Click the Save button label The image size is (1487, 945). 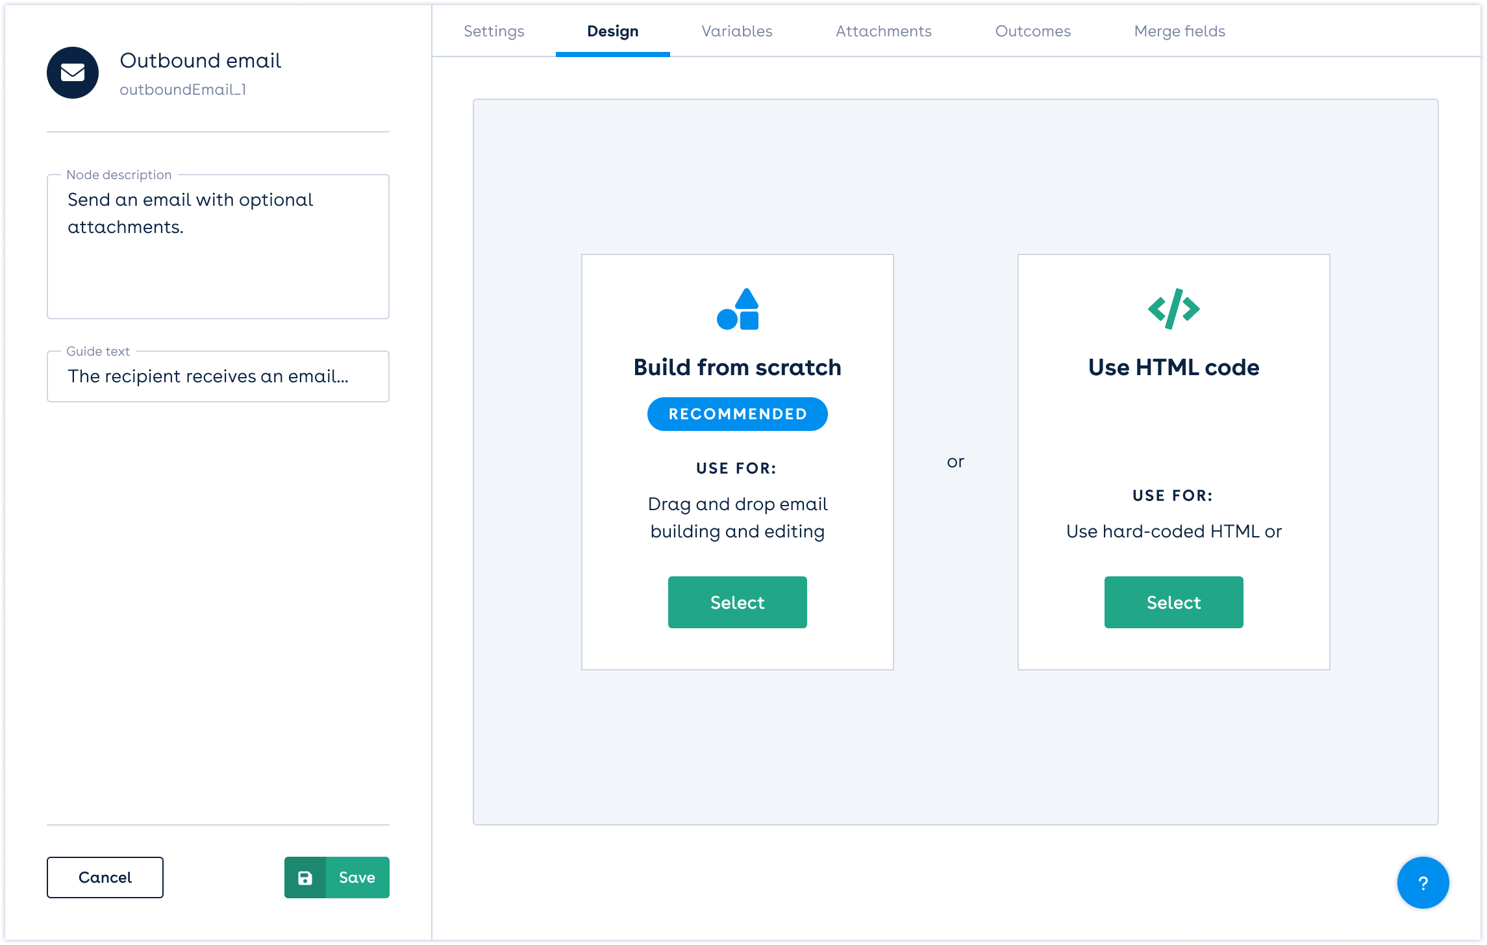coord(357,877)
